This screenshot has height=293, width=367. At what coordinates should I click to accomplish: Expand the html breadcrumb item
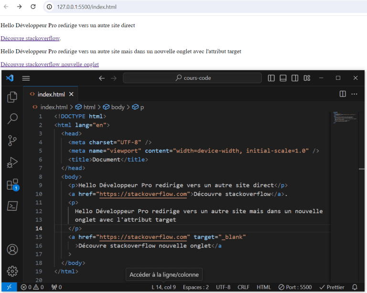(85, 107)
